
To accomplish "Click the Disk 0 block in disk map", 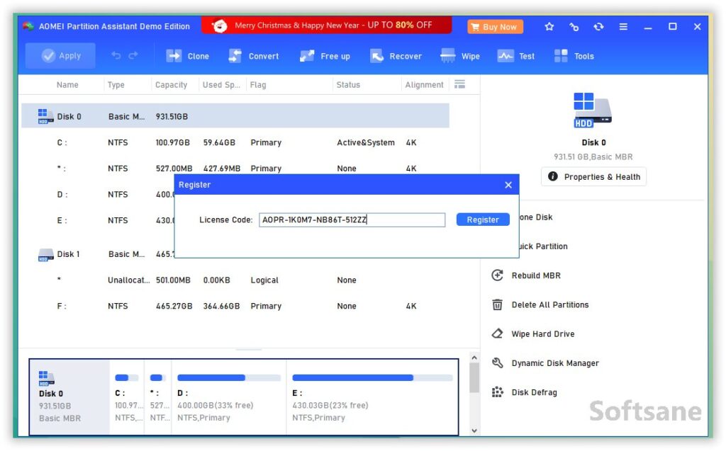I will pyautogui.click(x=69, y=397).
